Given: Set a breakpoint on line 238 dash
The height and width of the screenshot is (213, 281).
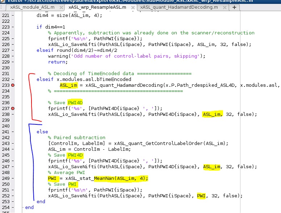Looking at the screenshot, I should coord(13,114).
